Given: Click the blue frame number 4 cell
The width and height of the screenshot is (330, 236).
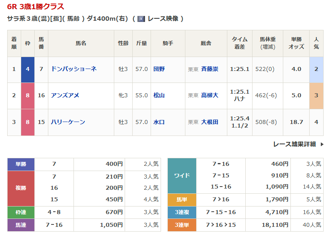Looking at the screenshot, I should pyautogui.click(x=28, y=69).
